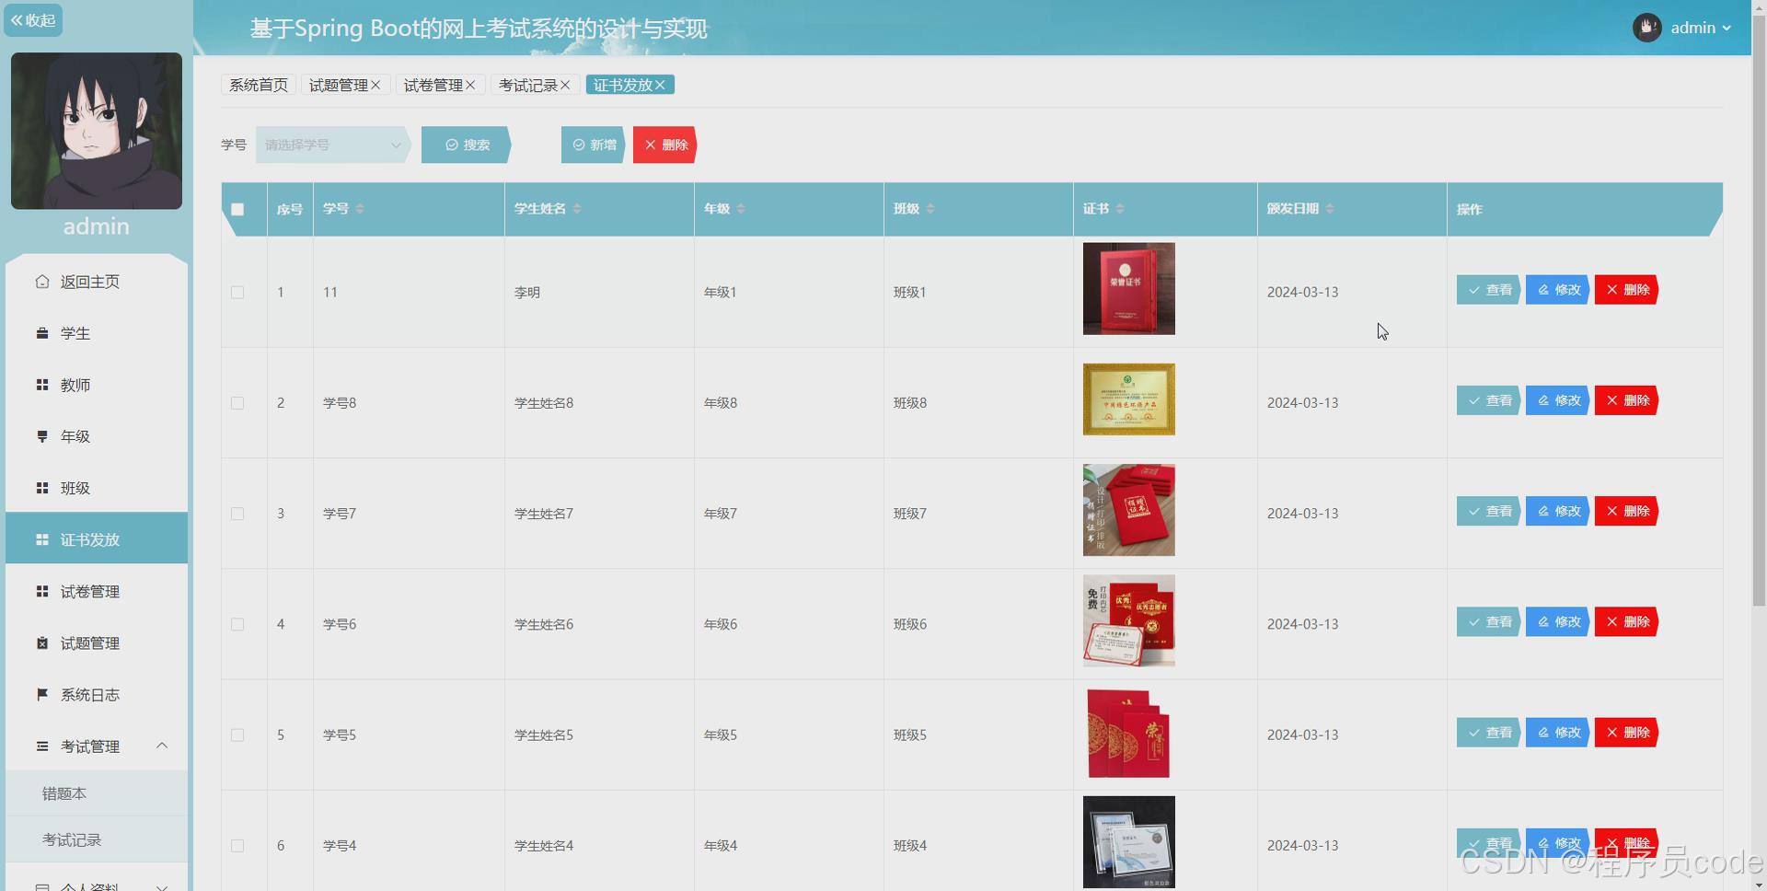Image resolution: width=1767 pixels, height=891 pixels.
Task: Check the row for 学生姓名7
Action: tap(237, 514)
